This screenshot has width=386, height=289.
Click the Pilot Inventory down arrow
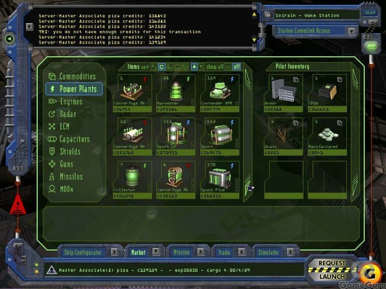tap(355, 186)
